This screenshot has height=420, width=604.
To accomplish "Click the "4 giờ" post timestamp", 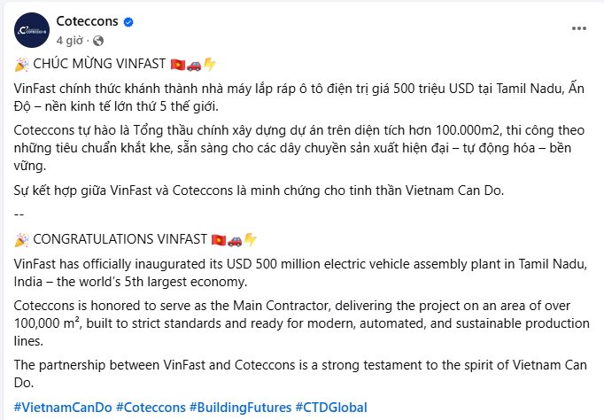I will tap(70, 41).
